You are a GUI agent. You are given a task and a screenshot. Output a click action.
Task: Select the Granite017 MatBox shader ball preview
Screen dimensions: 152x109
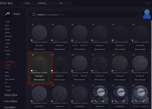pos(120,94)
